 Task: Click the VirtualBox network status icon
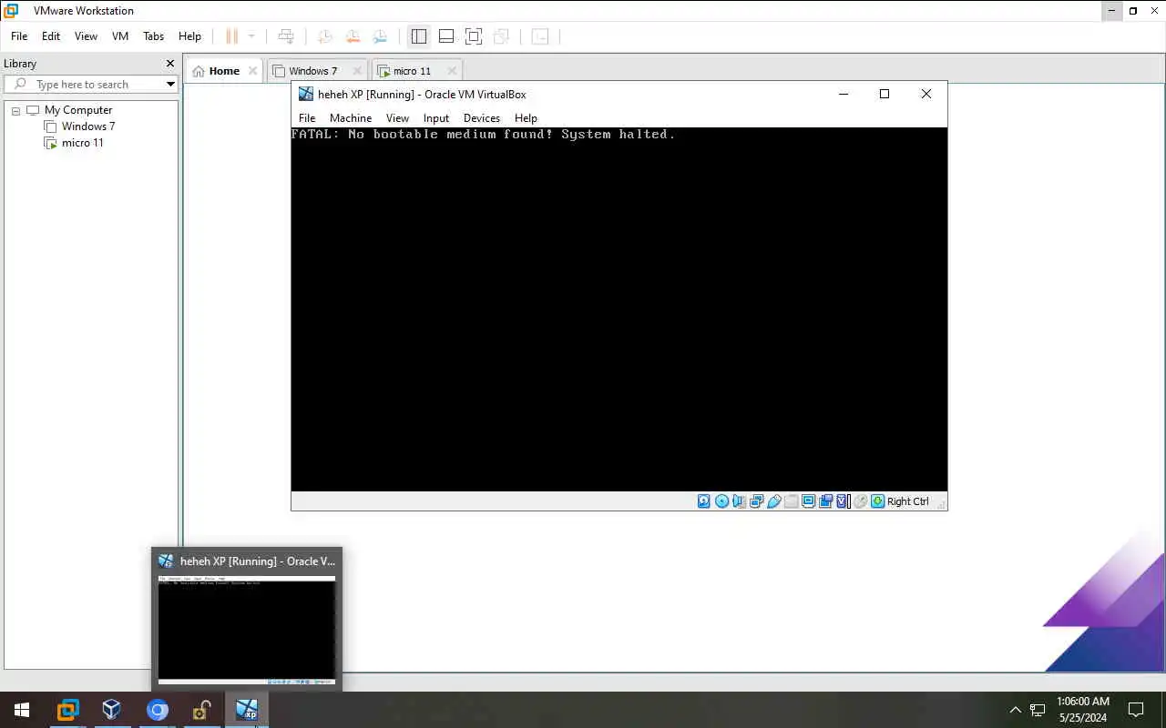pyautogui.click(x=756, y=501)
